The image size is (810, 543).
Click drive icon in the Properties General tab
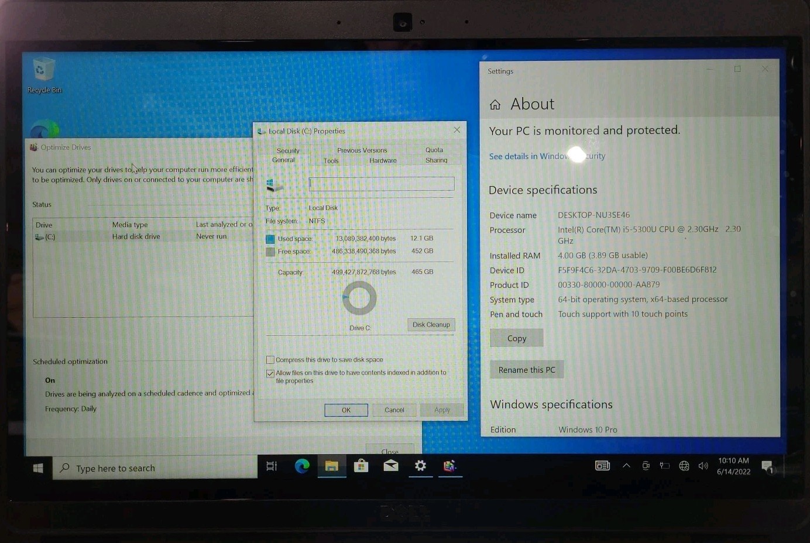pyautogui.click(x=274, y=185)
